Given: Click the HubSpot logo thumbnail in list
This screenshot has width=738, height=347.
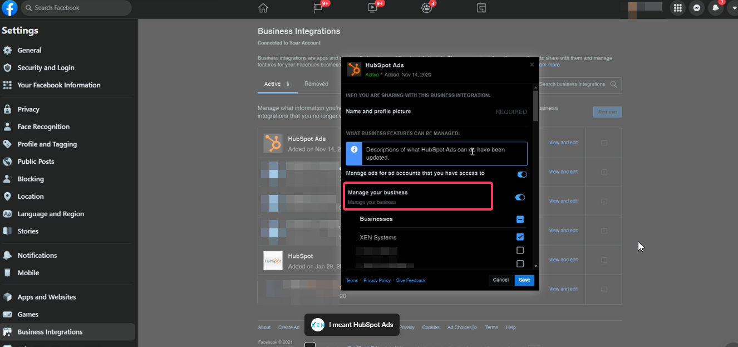Looking at the screenshot, I should [x=273, y=261].
